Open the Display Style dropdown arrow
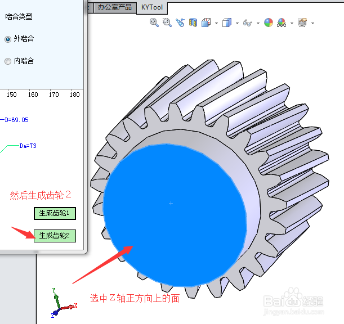The image size is (344, 324). pos(237,23)
